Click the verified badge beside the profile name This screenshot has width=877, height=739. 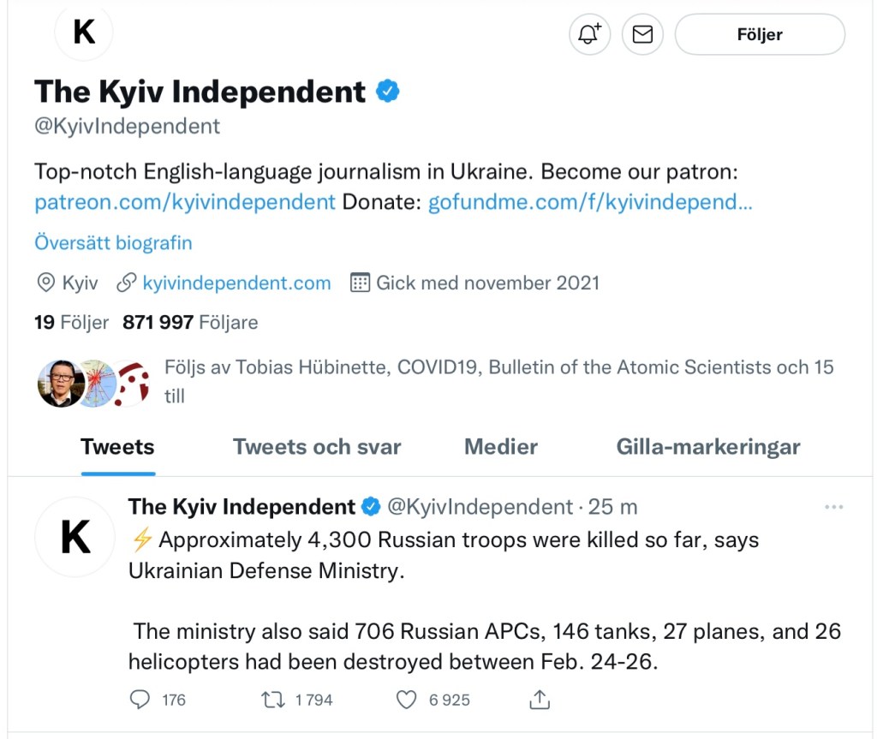click(x=388, y=90)
